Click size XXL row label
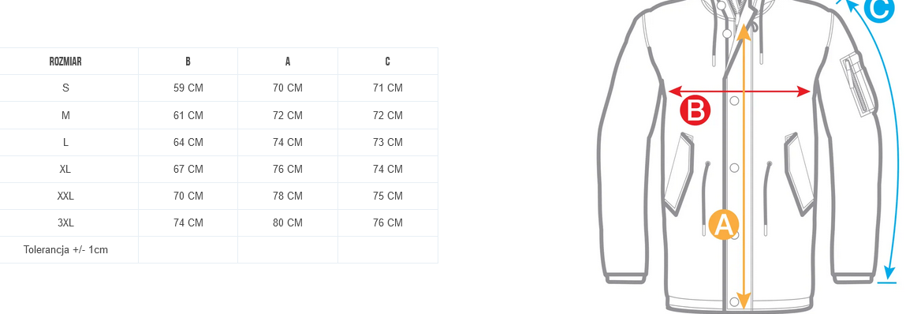The width and height of the screenshot is (906, 314). click(x=65, y=196)
